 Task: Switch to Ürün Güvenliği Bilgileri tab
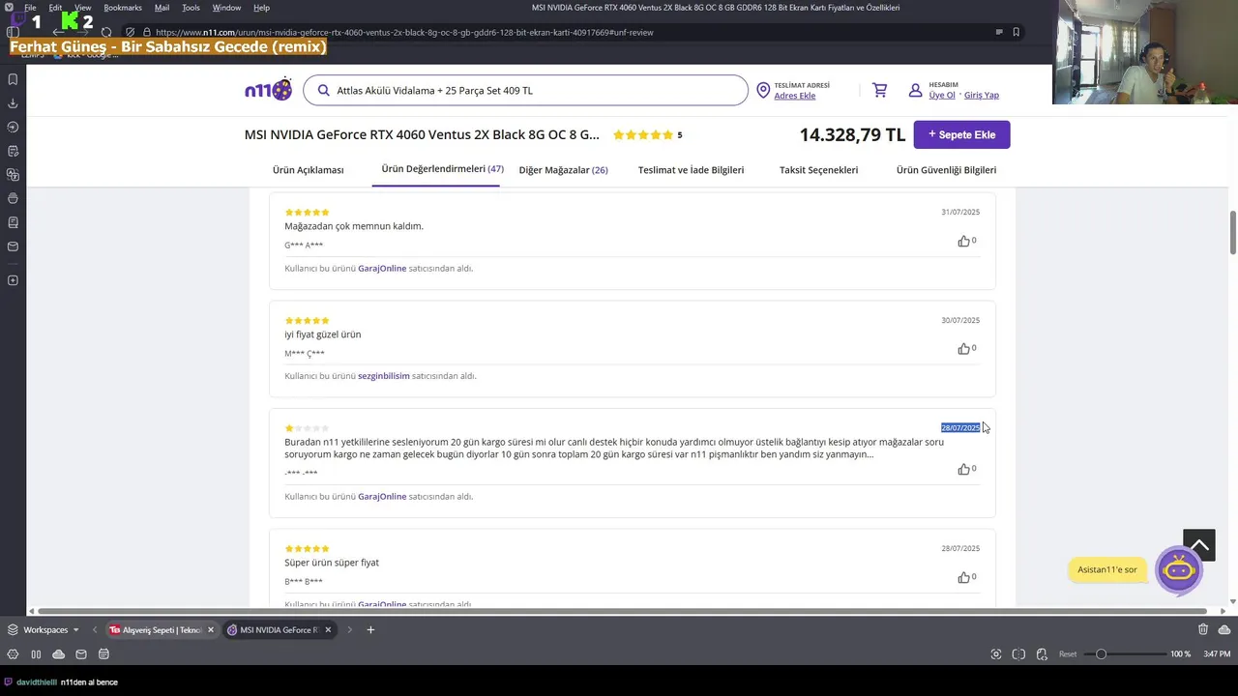(946, 170)
